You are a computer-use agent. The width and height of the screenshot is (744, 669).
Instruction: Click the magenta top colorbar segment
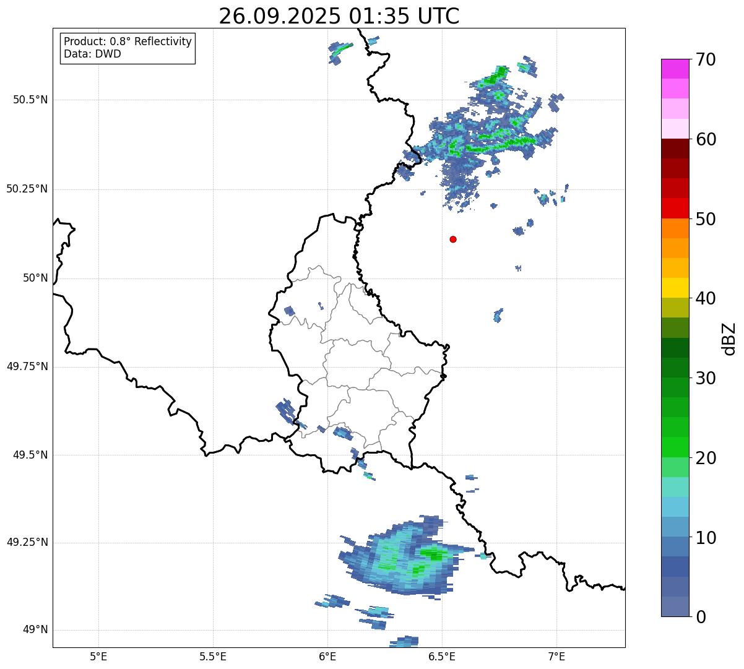tap(675, 69)
